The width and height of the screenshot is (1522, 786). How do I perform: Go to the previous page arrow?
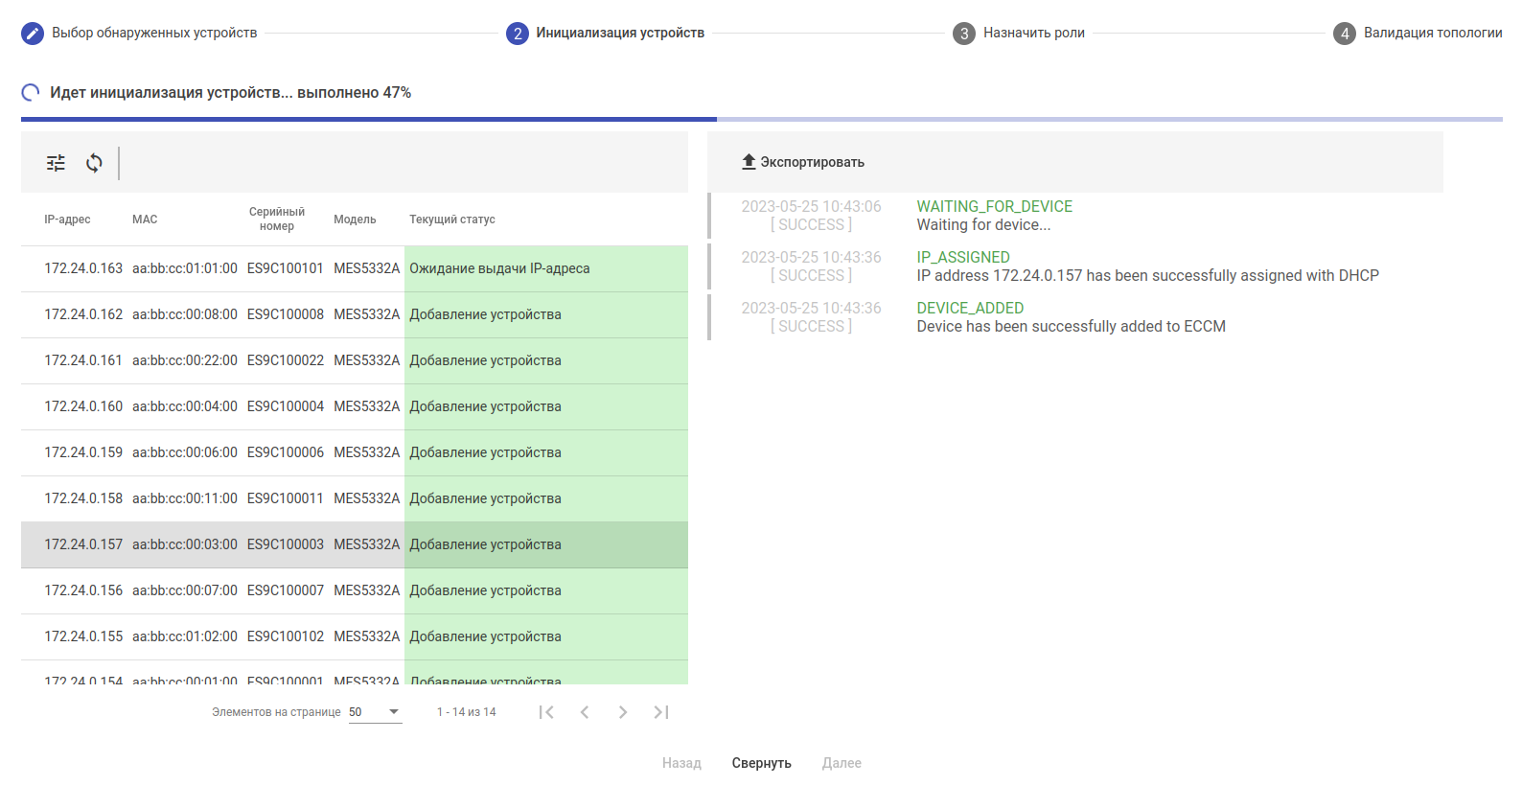(585, 712)
